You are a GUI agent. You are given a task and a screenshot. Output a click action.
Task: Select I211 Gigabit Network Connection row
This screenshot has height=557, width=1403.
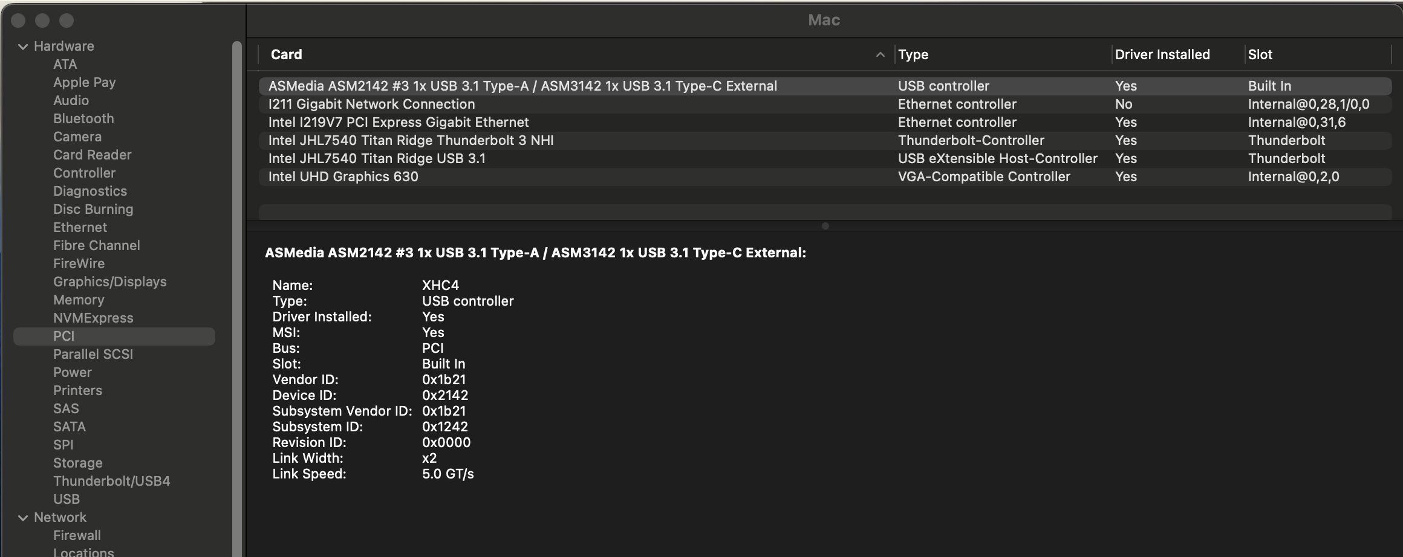[x=825, y=104]
